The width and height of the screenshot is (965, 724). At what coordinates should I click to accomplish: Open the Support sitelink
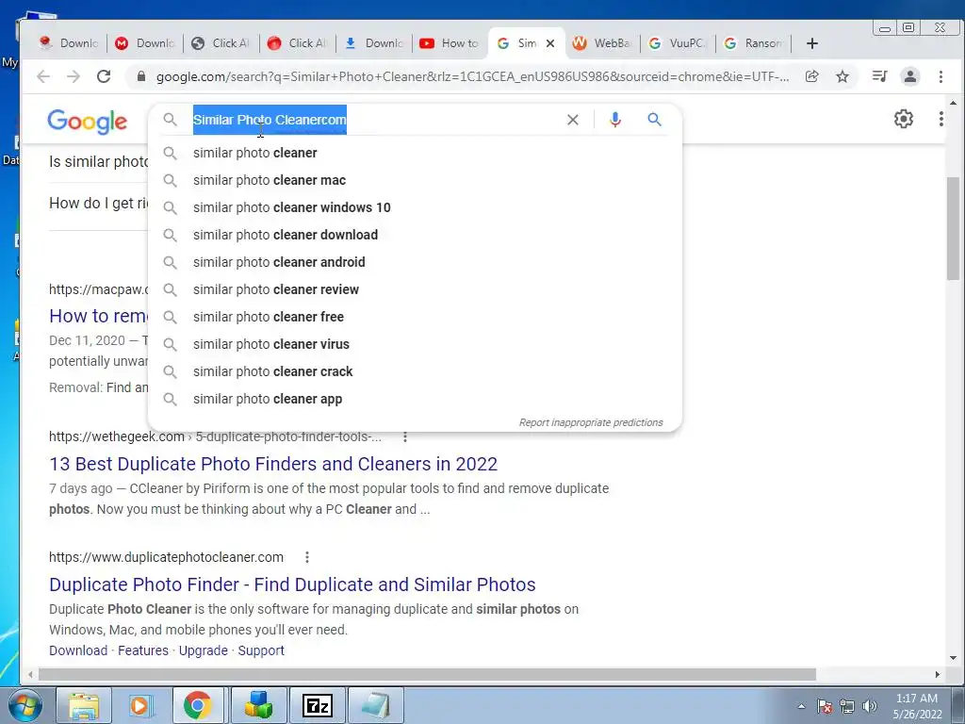[261, 650]
